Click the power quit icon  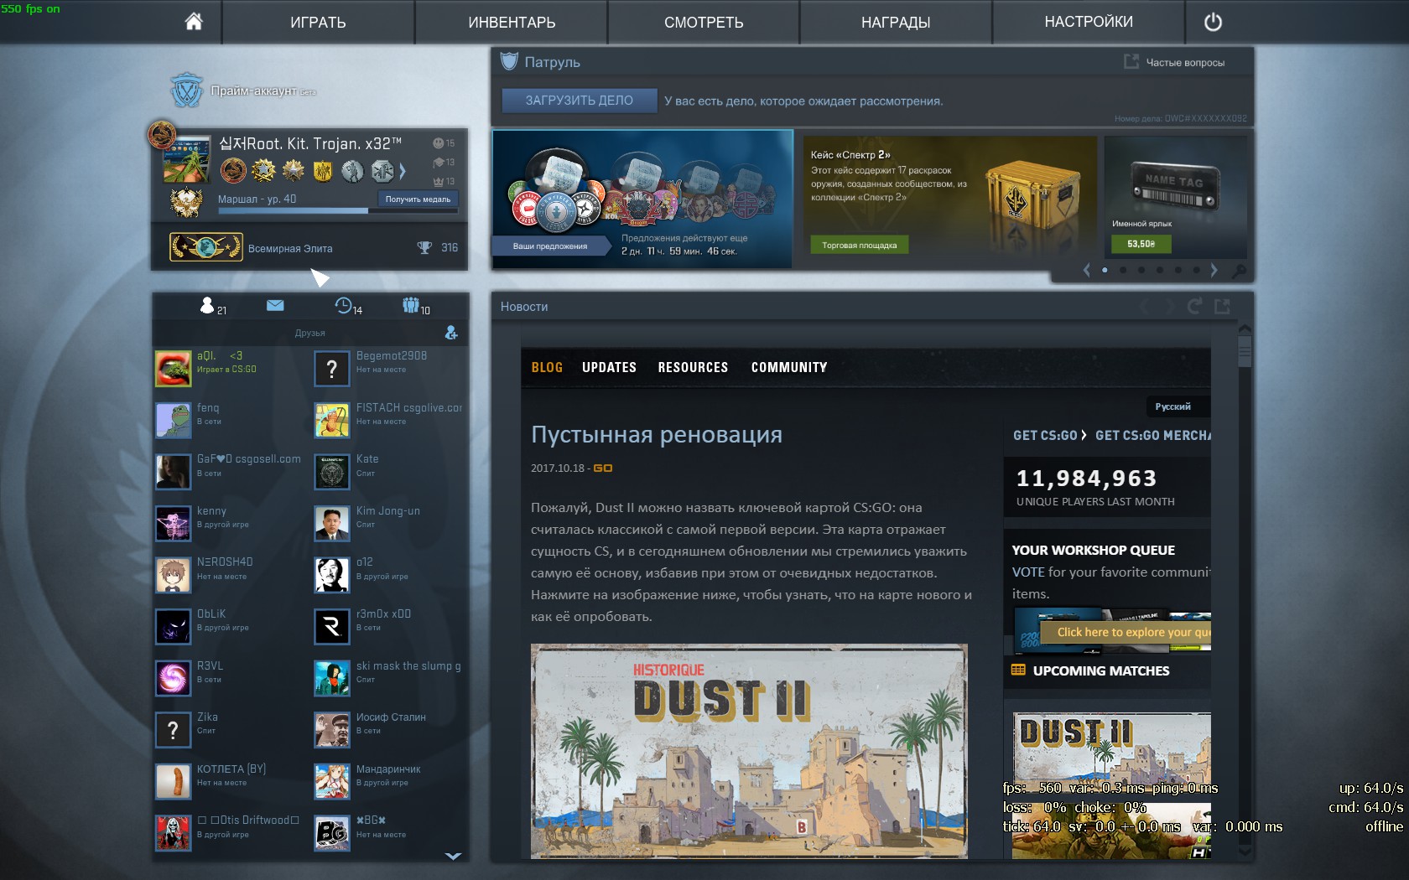click(x=1213, y=23)
